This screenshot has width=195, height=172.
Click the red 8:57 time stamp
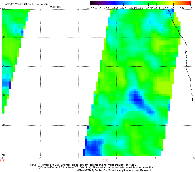tap(3, 161)
